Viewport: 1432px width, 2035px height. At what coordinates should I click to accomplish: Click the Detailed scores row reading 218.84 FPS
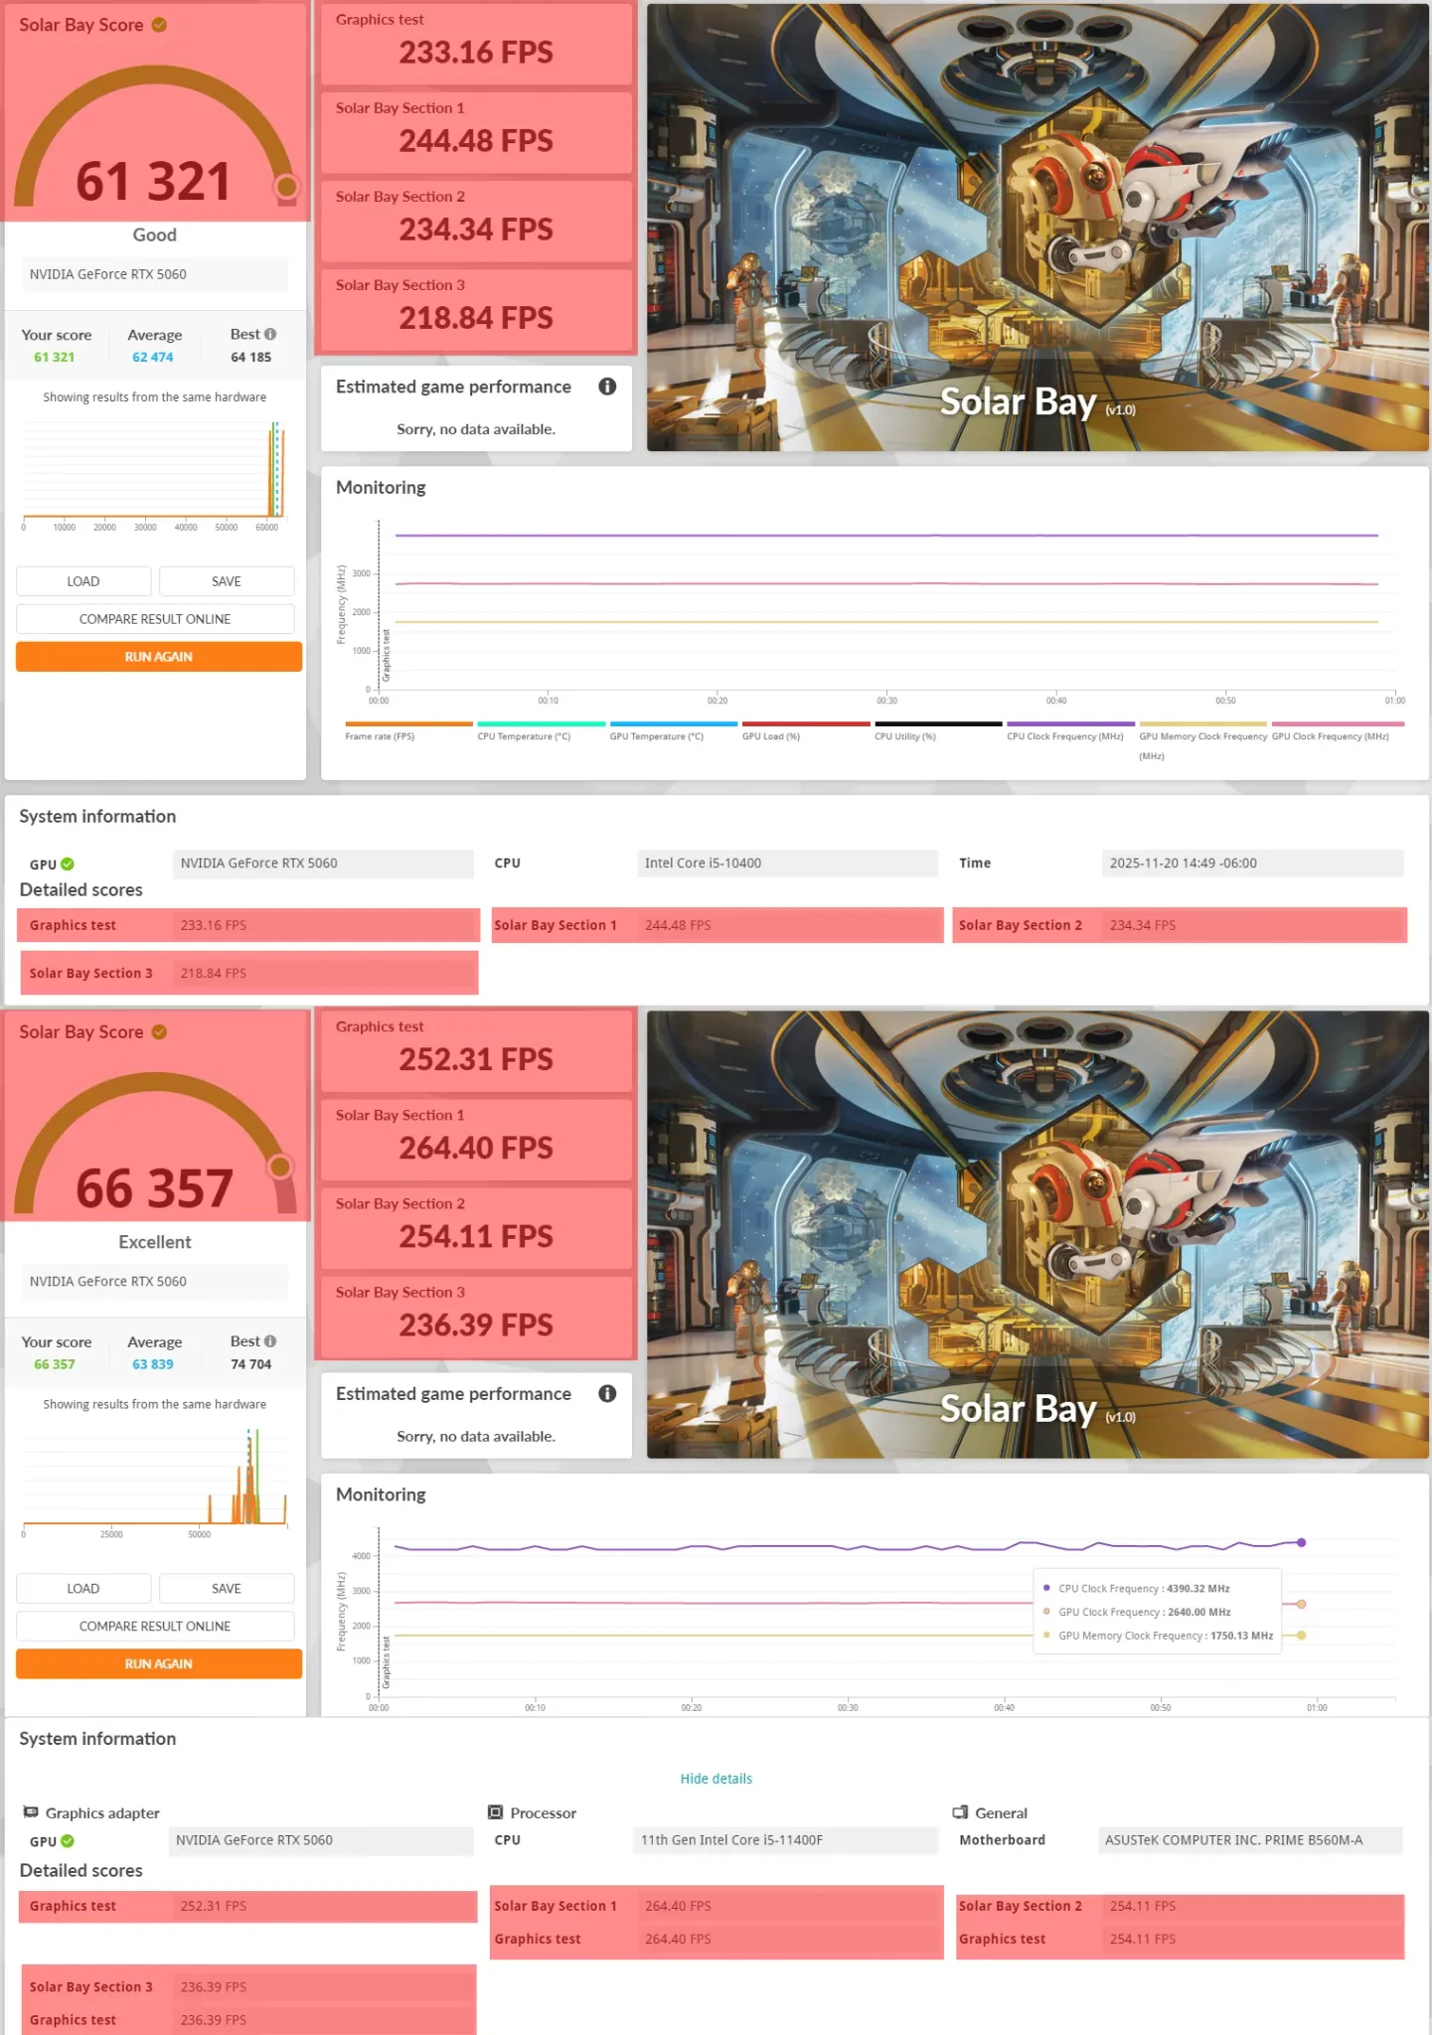249,974
